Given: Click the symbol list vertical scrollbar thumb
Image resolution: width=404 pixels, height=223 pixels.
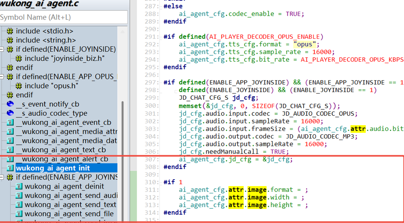Looking at the screenshot, I should click(x=122, y=162).
